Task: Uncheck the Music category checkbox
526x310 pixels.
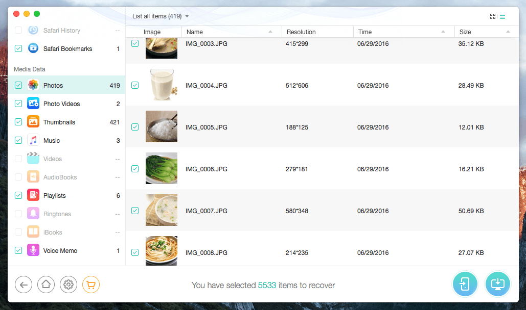Action: click(x=18, y=140)
